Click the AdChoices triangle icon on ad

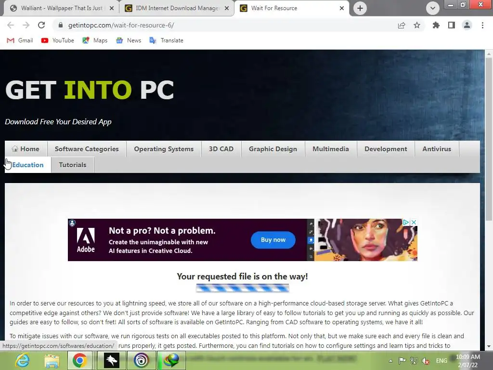click(406, 223)
